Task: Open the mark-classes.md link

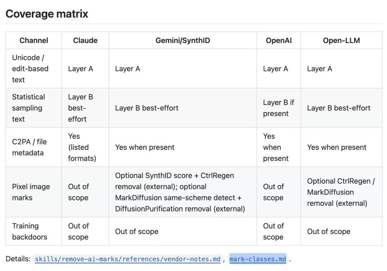Action: coord(258,259)
